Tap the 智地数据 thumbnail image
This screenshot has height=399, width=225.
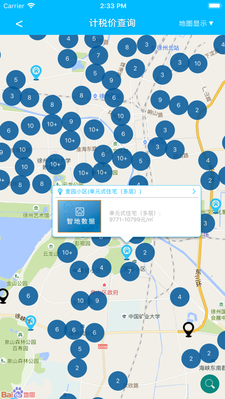click(x=80, y=216)
